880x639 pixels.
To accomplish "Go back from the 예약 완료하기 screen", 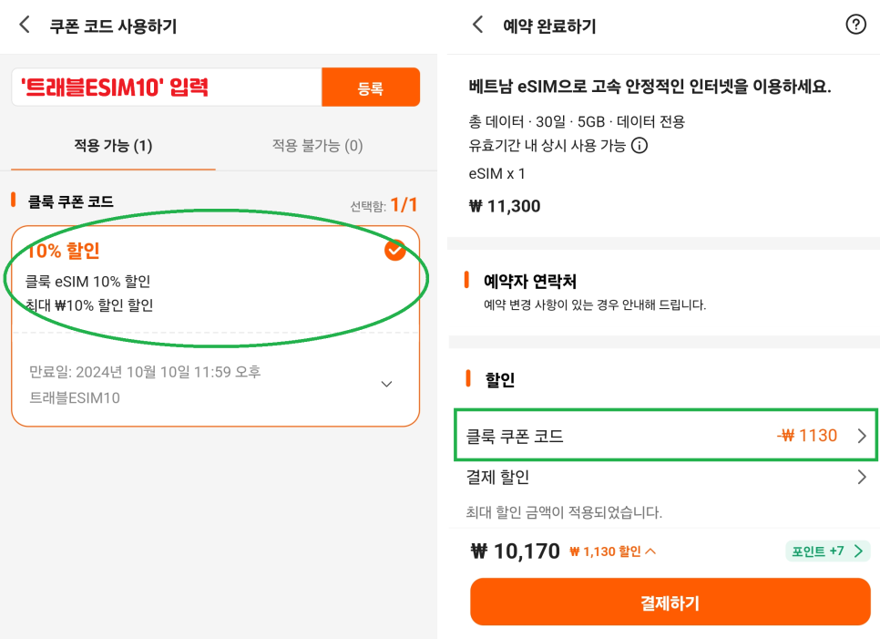I will (x=477, y=25).
